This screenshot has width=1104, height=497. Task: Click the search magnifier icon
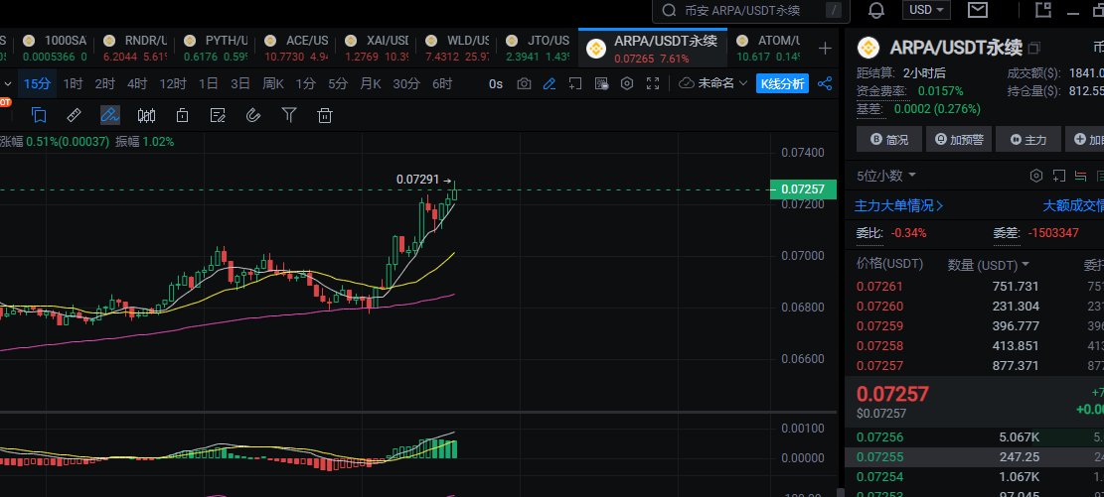pos(670,11)
